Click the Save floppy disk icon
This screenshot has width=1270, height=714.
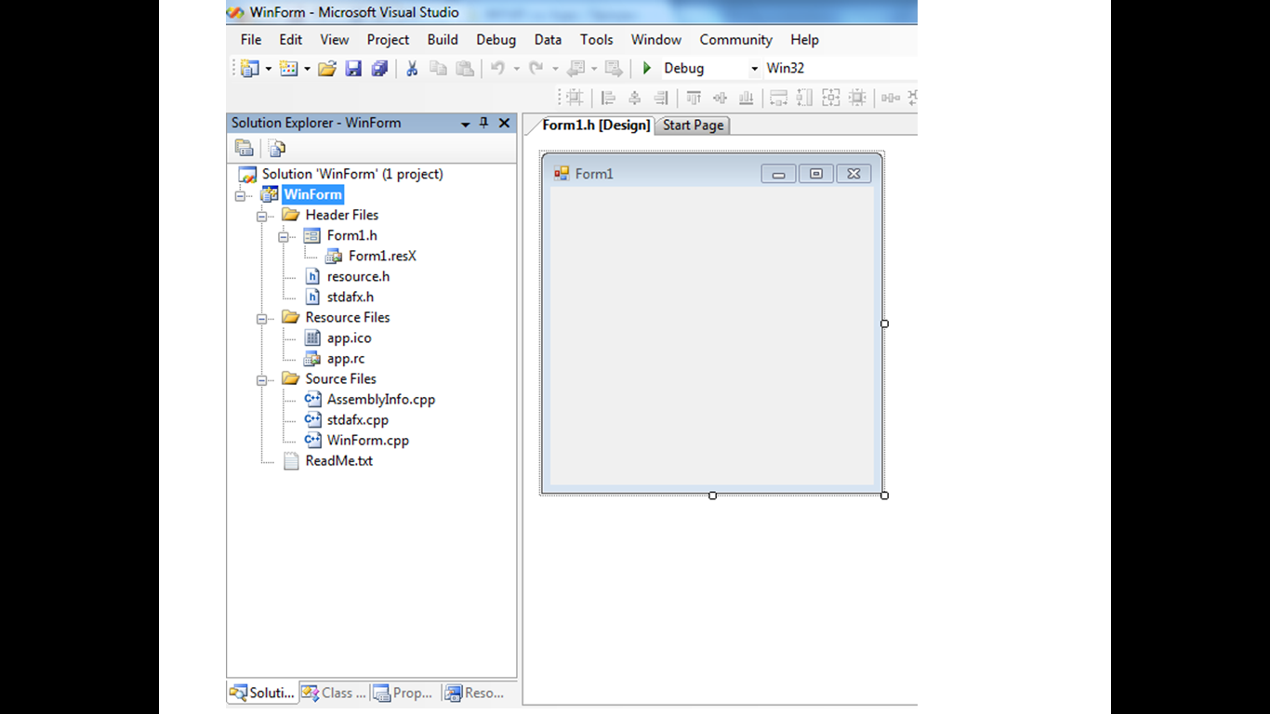click(x=353, y=68)
